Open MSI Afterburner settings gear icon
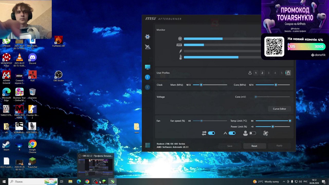This screenshot has height=185, width=329. pyautogui.click(x=147, y=37)
